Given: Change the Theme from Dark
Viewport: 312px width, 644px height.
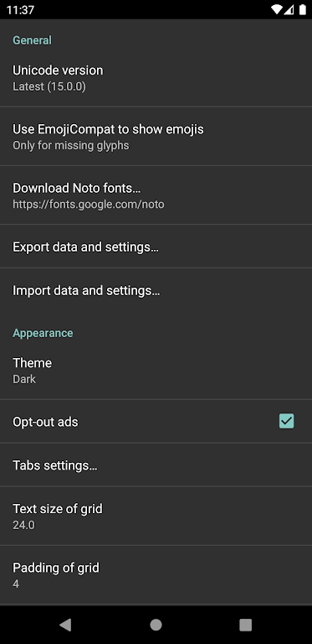Looking at the screenshot, I should (156, 371).
